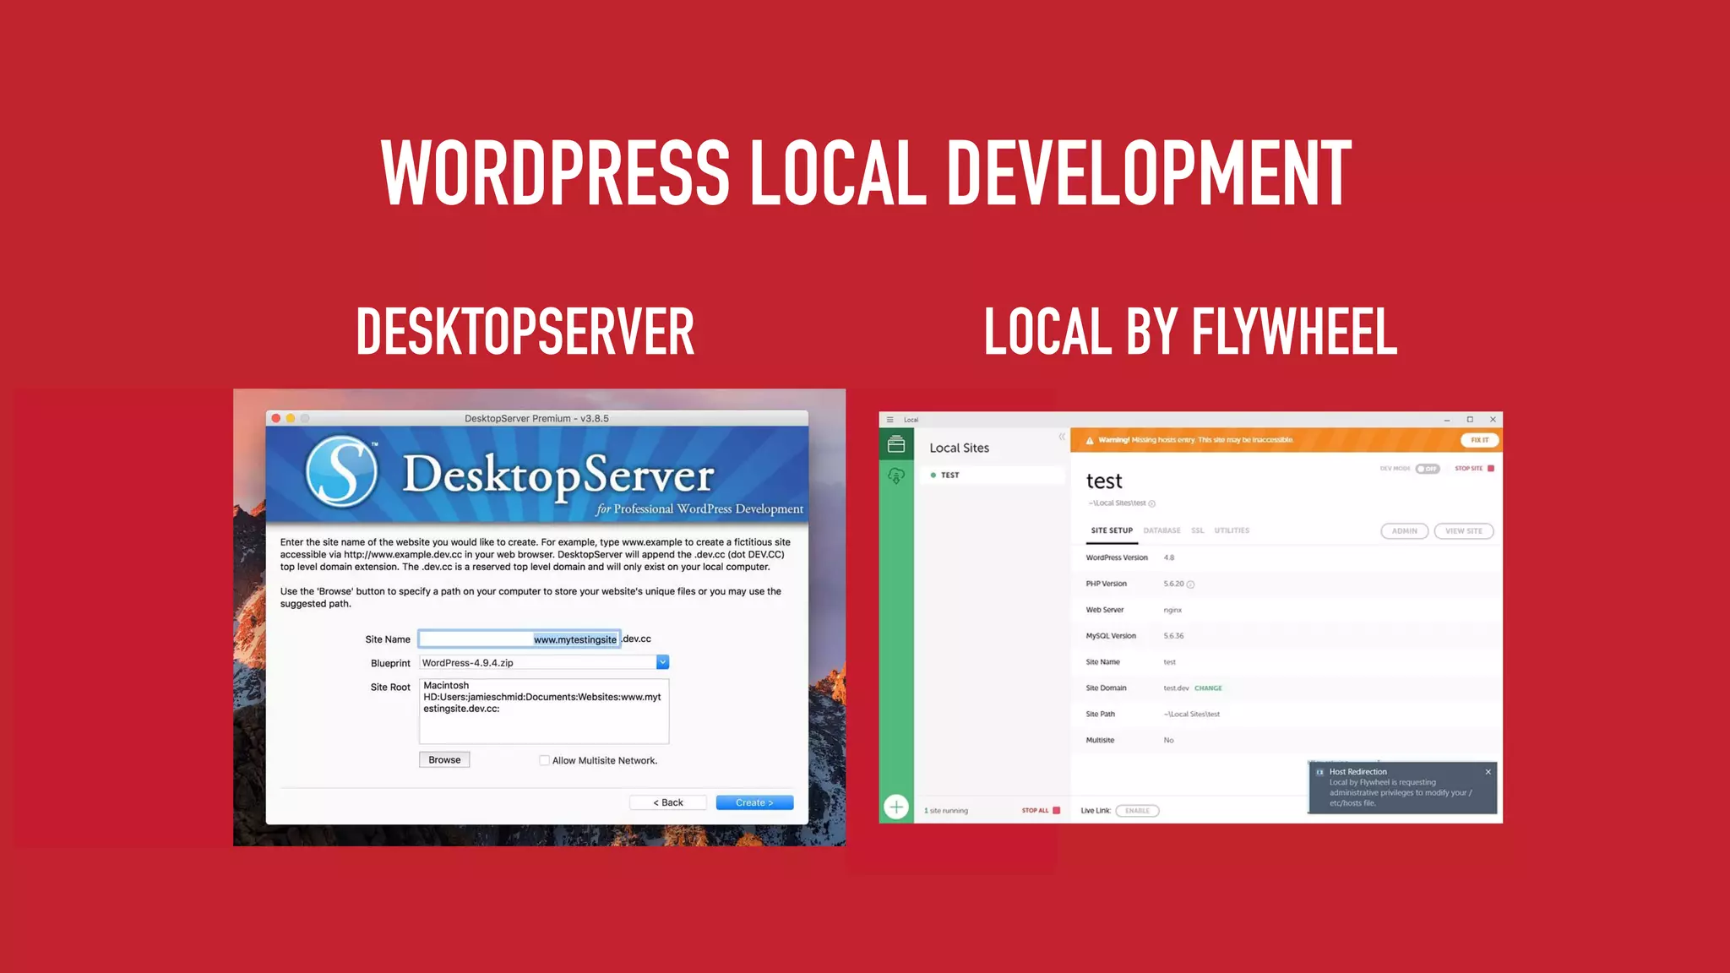
Task: Click STOP SITE text in Local header
Action: tap(1468, 469)
